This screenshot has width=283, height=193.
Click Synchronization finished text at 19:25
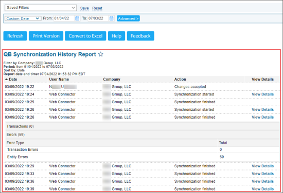pos(194,102)
